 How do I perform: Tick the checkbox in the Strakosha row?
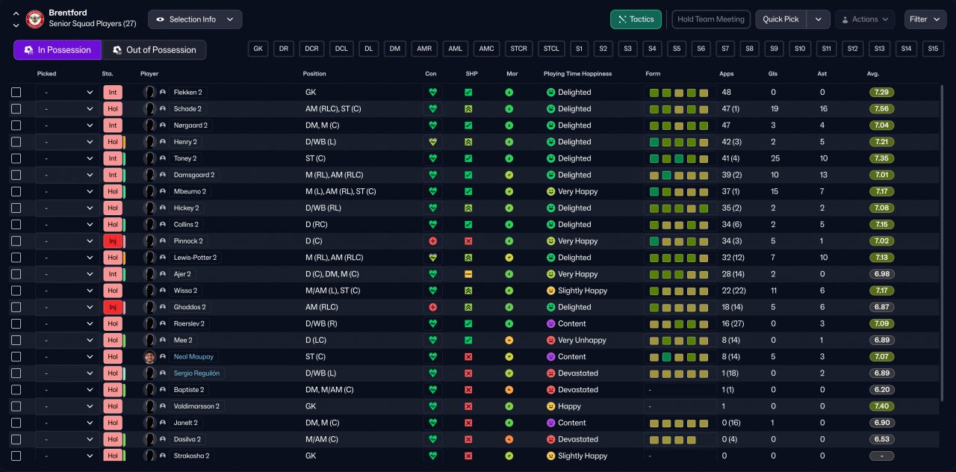click(16, 456)
